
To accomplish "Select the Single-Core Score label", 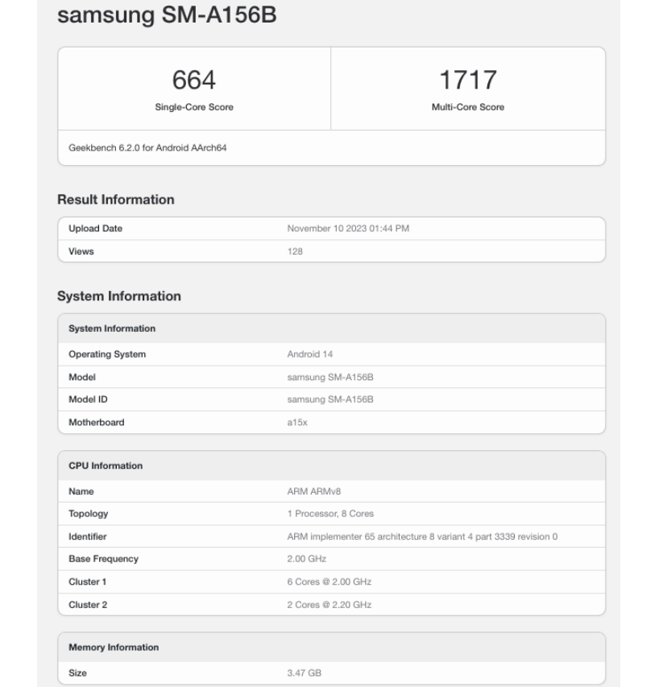I will pos(193,108).
